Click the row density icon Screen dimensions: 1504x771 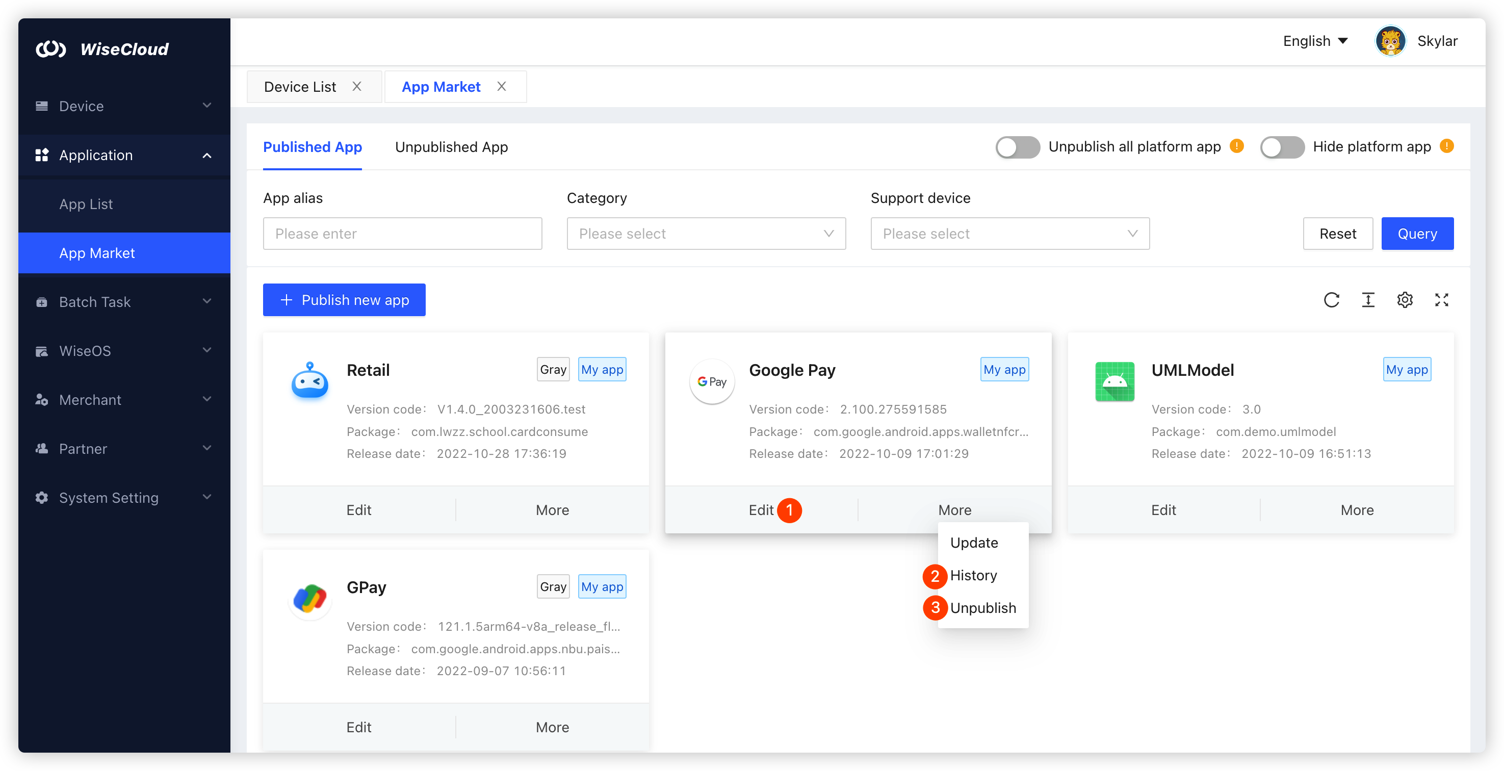1368,300
